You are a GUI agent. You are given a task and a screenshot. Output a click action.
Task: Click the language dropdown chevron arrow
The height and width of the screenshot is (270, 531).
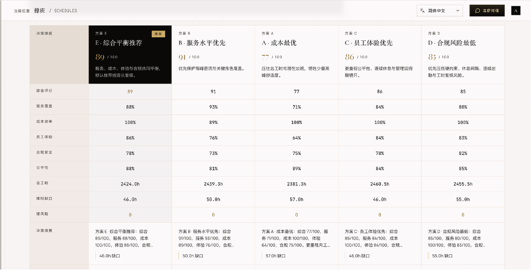457,11
